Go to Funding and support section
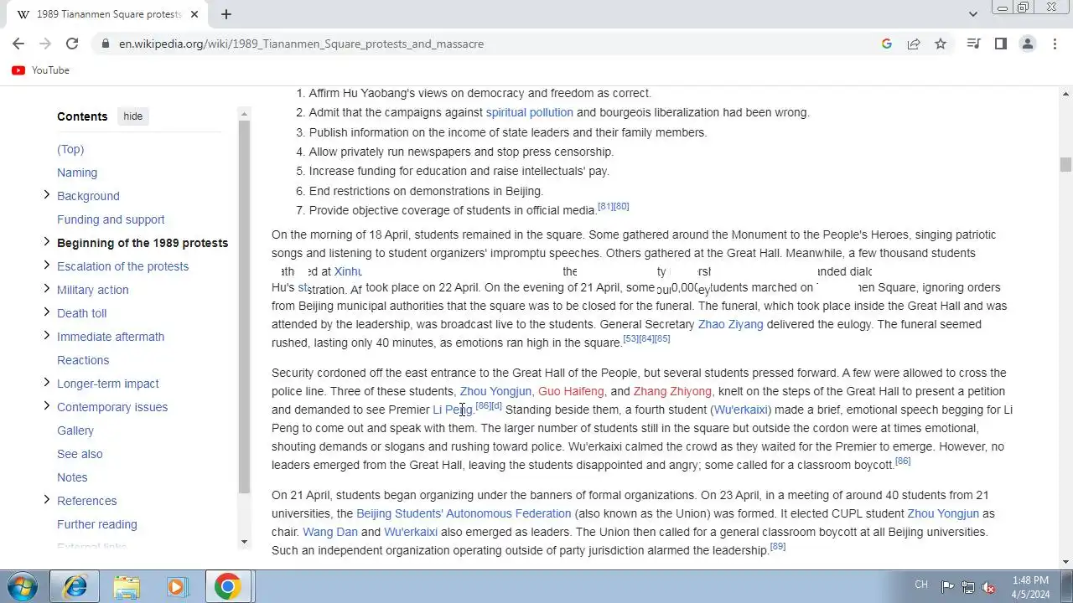Image resolution: width=1073 pixels, height=603 pixels. coord(111,219)
